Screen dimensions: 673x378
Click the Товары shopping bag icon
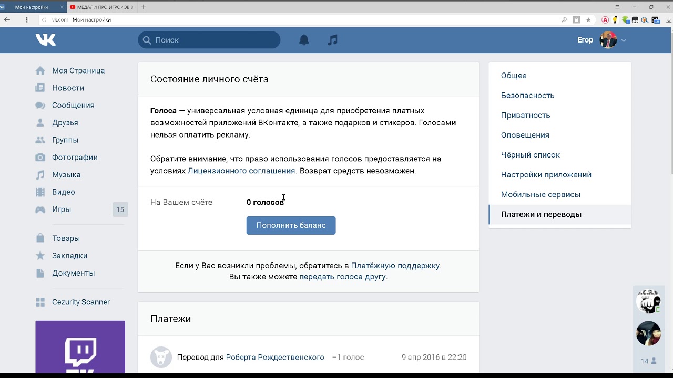pyautogui.click(x=40, y=238)
